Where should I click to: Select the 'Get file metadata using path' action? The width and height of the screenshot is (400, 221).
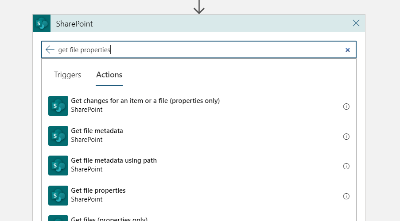pyautogui.click(x=114, y=160)
